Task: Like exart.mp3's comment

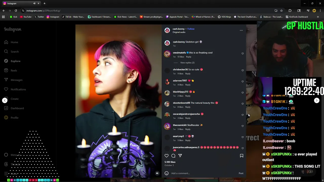Action: pyautogui.click(x=242, y=137)
